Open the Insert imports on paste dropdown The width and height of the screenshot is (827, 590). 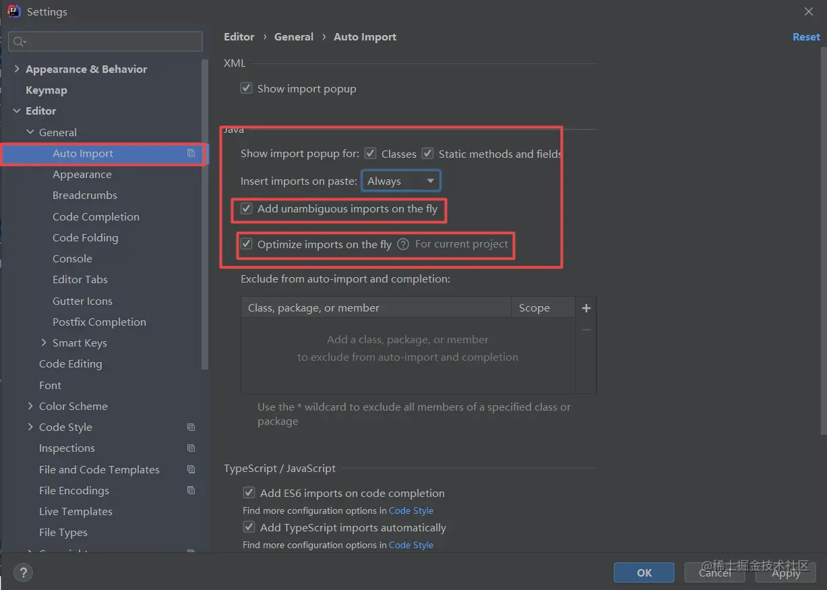401,181
